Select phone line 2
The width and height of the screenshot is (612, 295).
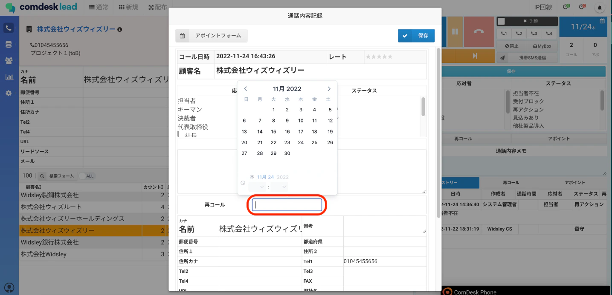coord(519,34)
